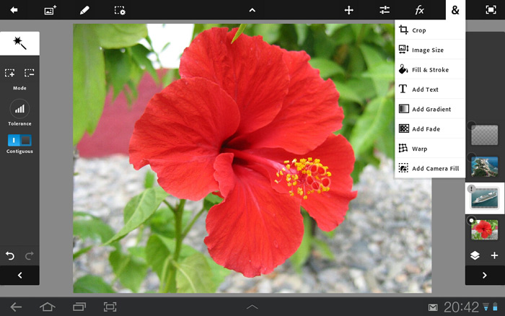Collapse the top toolbar with chevron
Screen dimensions: 505x316
tap(252, 10)
